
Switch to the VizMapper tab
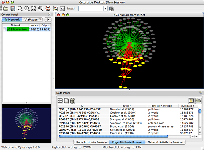click(33, 20)
